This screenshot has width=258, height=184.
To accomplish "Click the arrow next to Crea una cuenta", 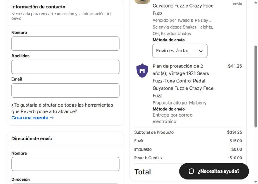I will tap(52, 118).
